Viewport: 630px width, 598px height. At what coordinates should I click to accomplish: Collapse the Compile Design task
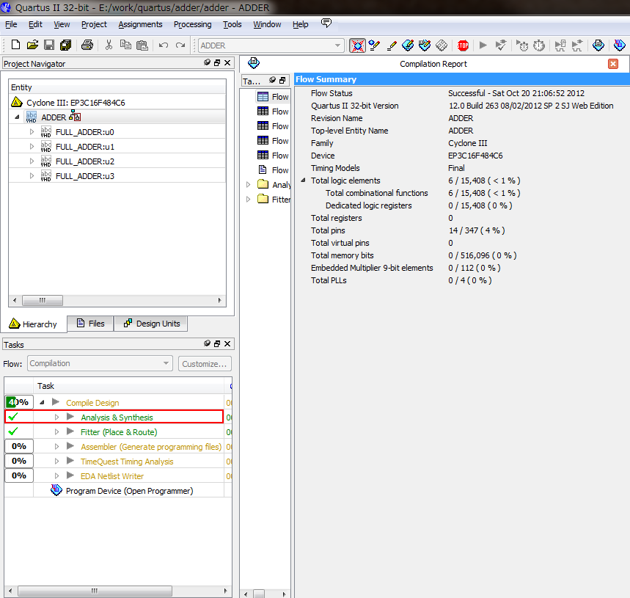pos(42,402)
